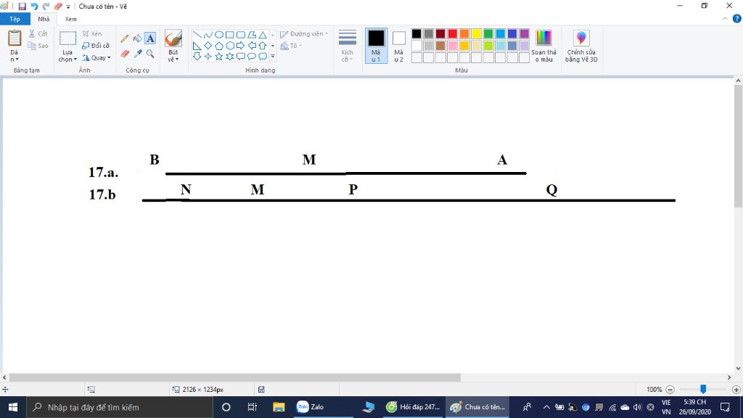
Task: Click the Crop (Xén) button
Action: click(x=92, y=33)
